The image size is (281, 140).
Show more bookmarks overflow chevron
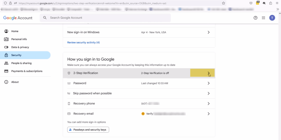click(x=278, y=9)
